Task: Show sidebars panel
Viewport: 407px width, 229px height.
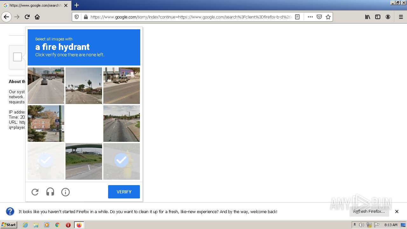Action: (x=378, y=17)
